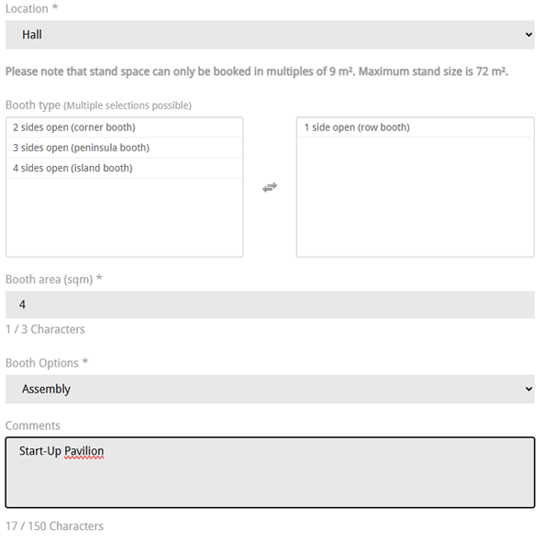Open the Location dropdown showing Hall
The width and height of the screenshot is (555, 540).
[270, 35]
